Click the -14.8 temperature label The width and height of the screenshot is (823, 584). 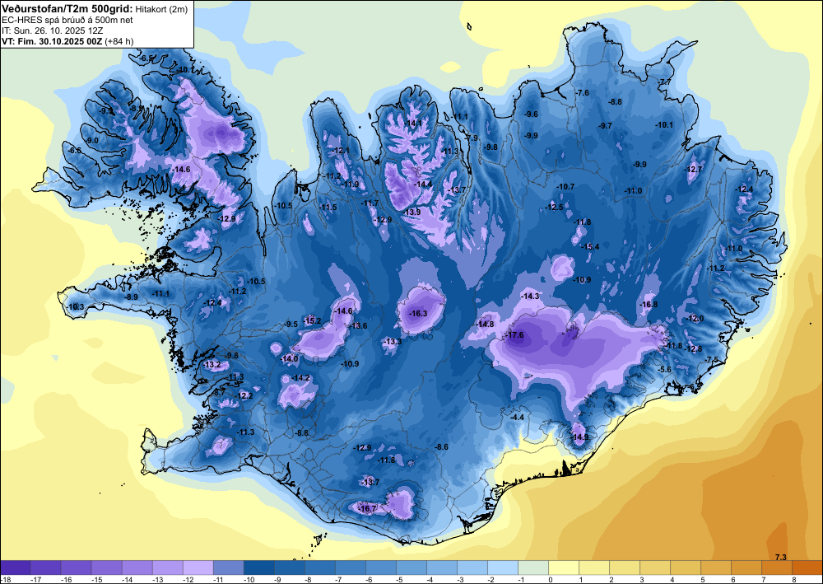(485, 325)
